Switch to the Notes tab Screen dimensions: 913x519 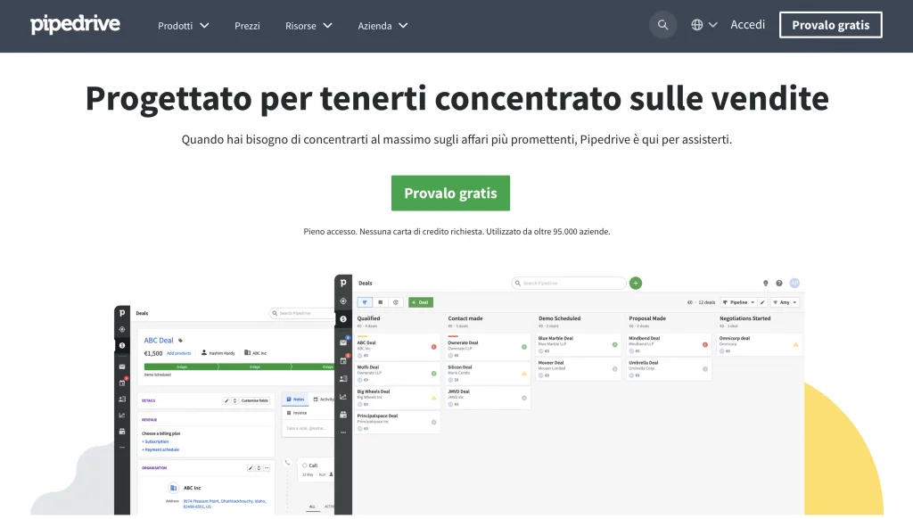[295, 400]
